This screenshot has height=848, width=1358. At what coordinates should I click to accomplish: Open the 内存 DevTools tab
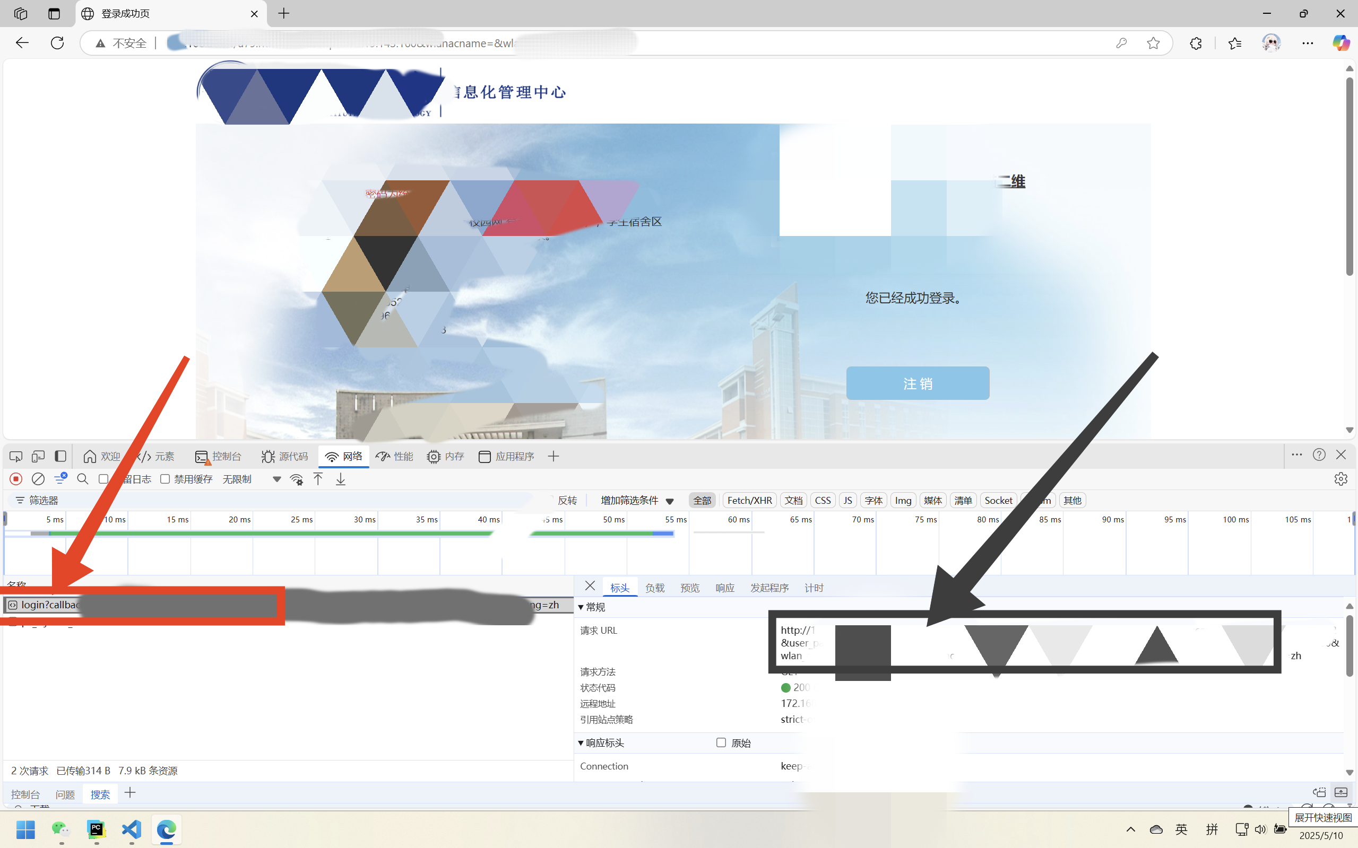(446, 457)
